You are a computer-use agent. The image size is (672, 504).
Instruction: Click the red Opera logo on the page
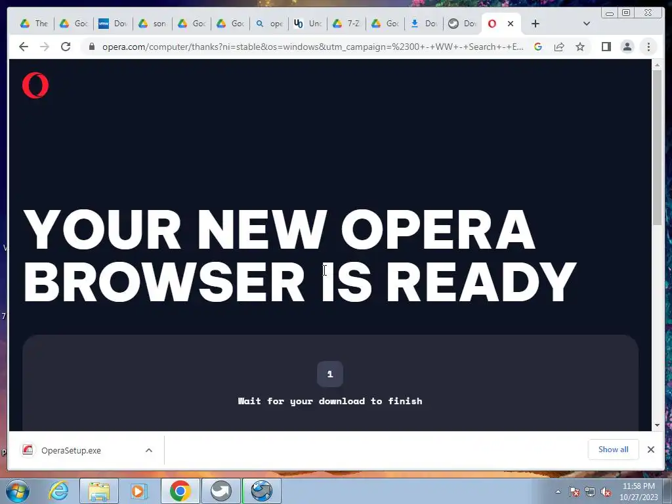click(x=35, y=85)
